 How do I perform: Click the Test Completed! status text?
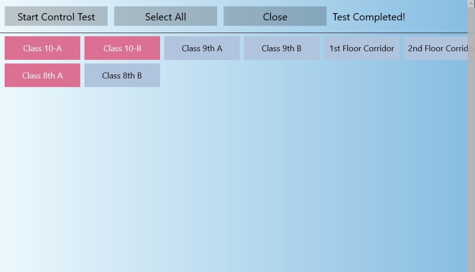point(369,17)
